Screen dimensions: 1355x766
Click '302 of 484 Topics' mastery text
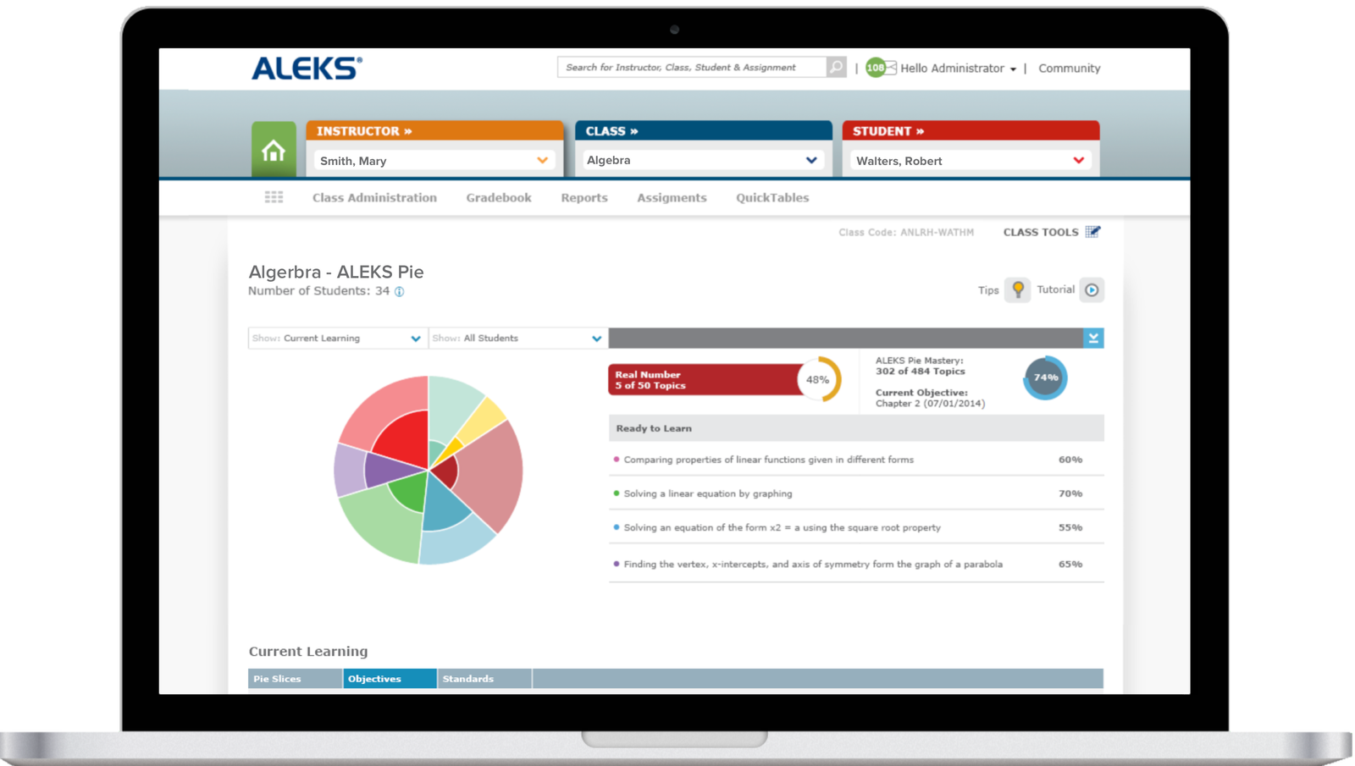pyautogui.click(x=921, y=372)
